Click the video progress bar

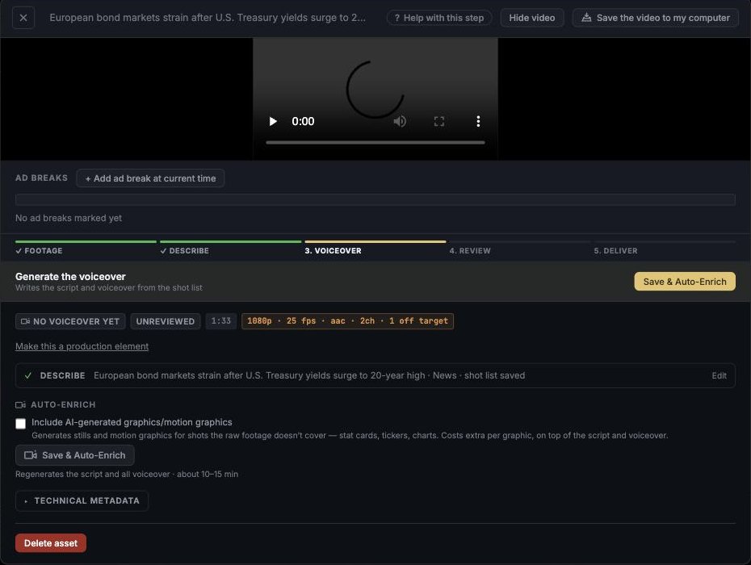tap(375, 142)
